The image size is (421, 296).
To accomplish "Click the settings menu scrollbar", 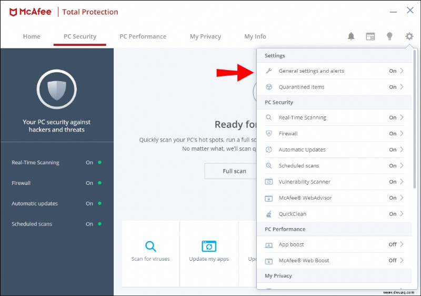I will [415, 119].
